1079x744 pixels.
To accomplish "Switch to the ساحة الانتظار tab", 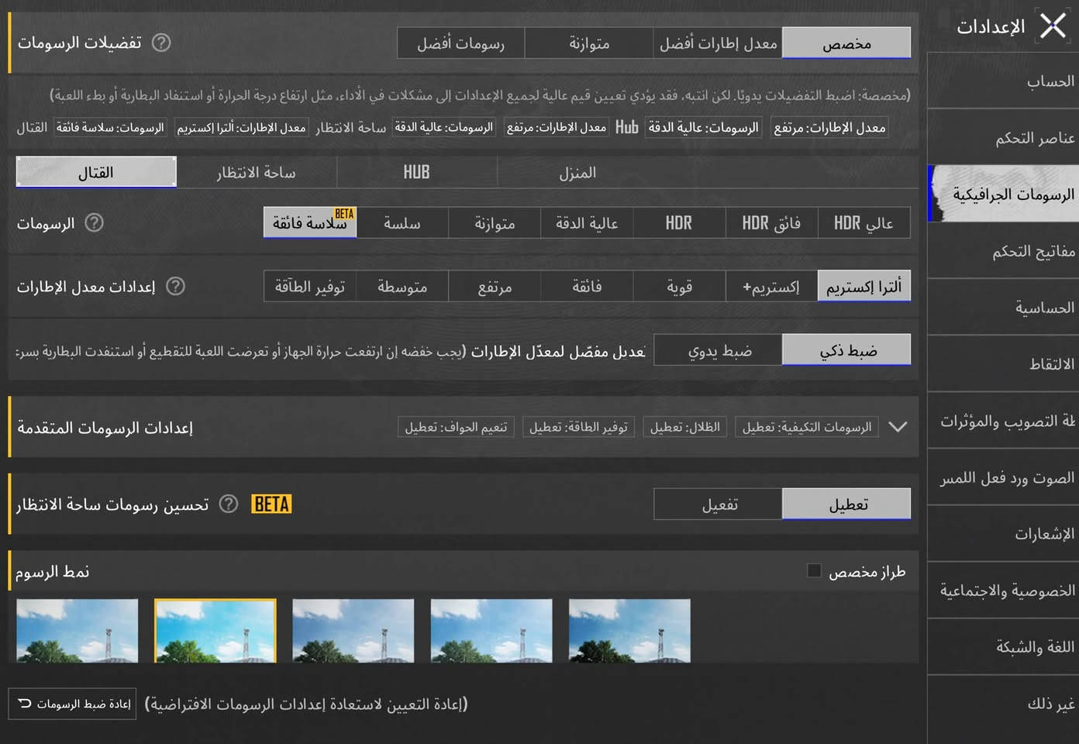I will (x=257, y=172).
